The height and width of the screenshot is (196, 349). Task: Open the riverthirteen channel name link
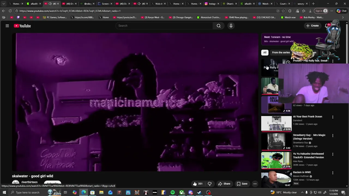tap(29, 182)
